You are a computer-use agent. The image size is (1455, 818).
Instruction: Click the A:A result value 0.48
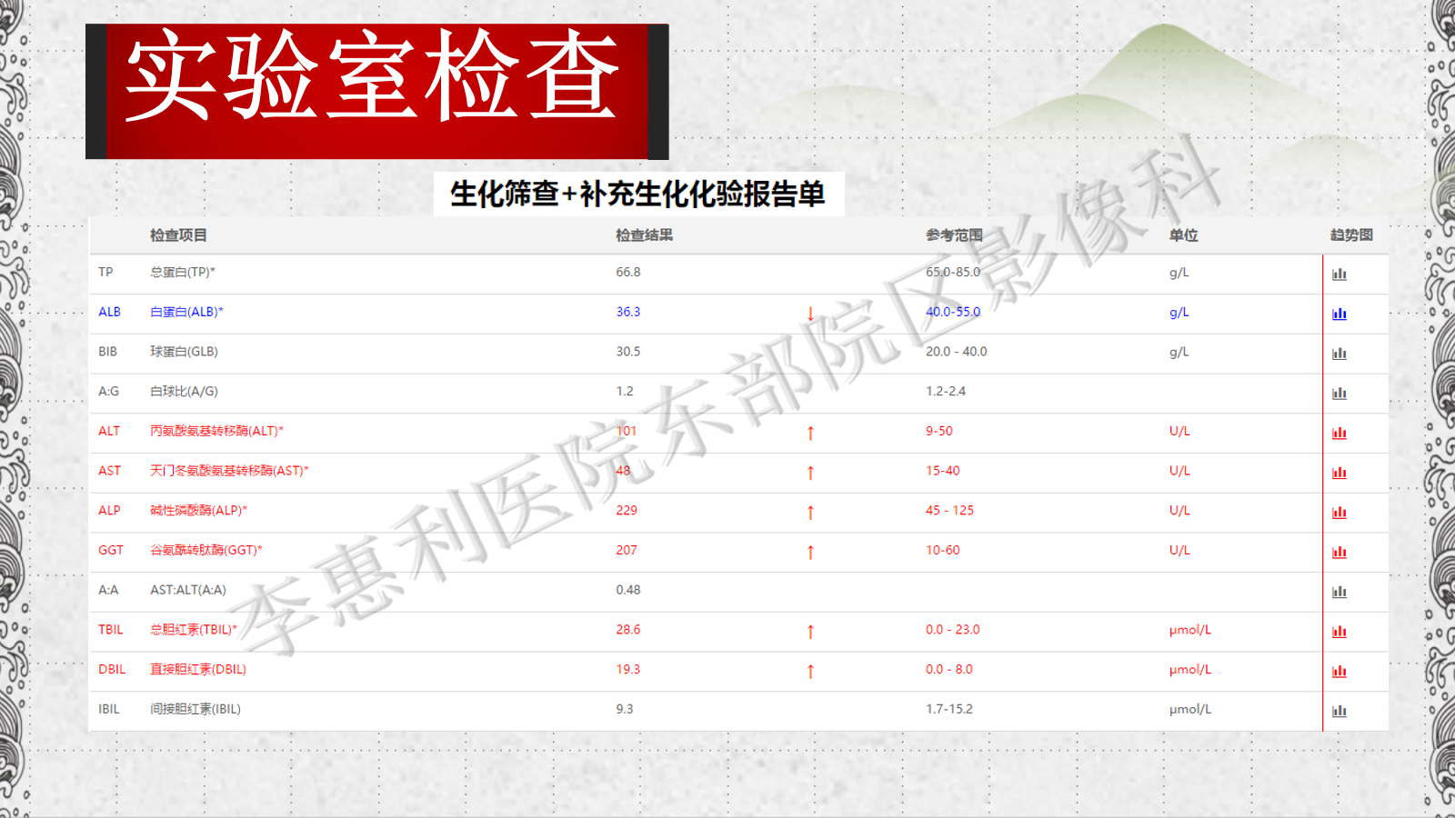(x=628, y=590)
